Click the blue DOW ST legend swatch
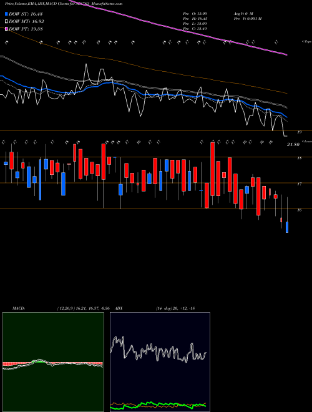 tap(7, 14)
